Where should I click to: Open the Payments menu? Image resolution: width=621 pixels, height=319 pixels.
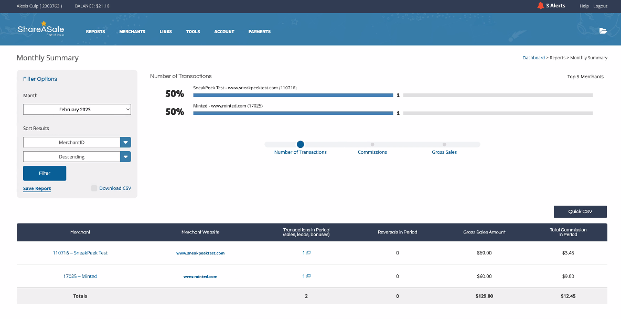point(260,31)
